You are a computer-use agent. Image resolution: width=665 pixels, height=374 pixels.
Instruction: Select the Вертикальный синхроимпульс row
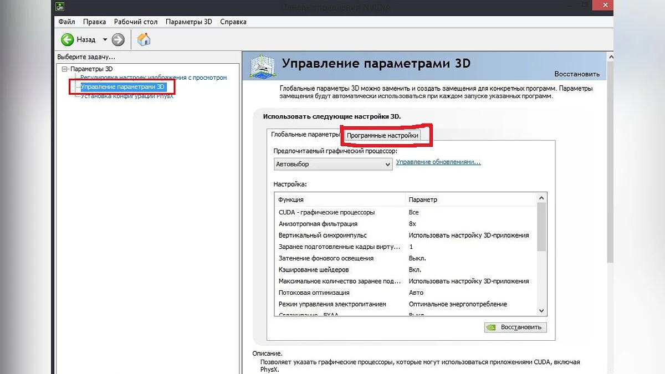pyautogui.click(x=406, y=235)
